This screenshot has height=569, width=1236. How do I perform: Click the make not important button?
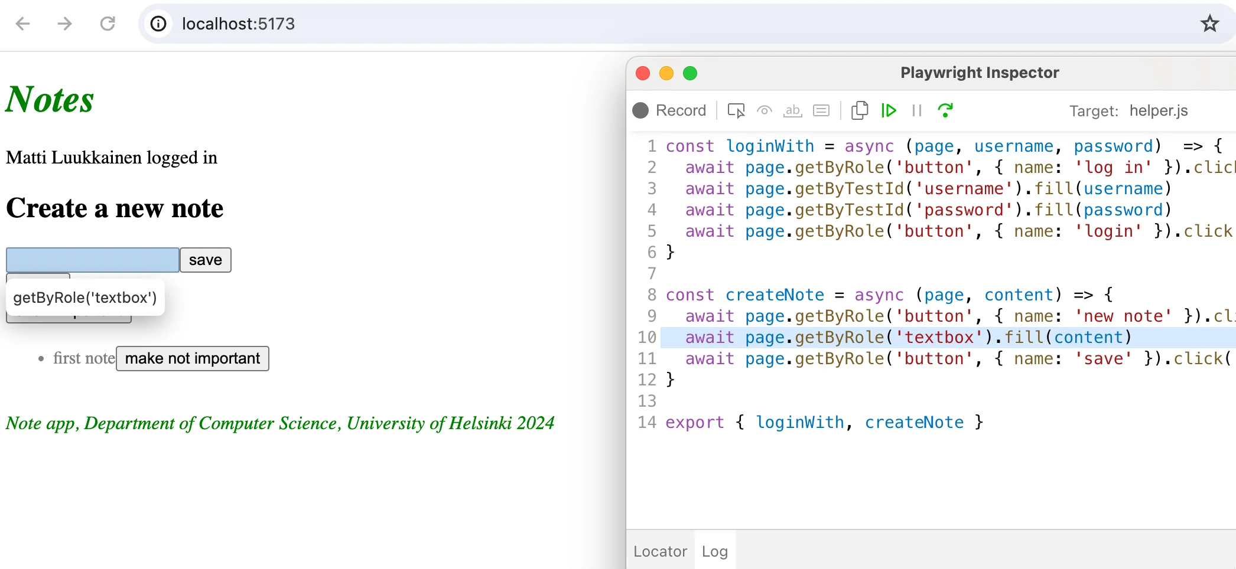click(x=193, y=358)
